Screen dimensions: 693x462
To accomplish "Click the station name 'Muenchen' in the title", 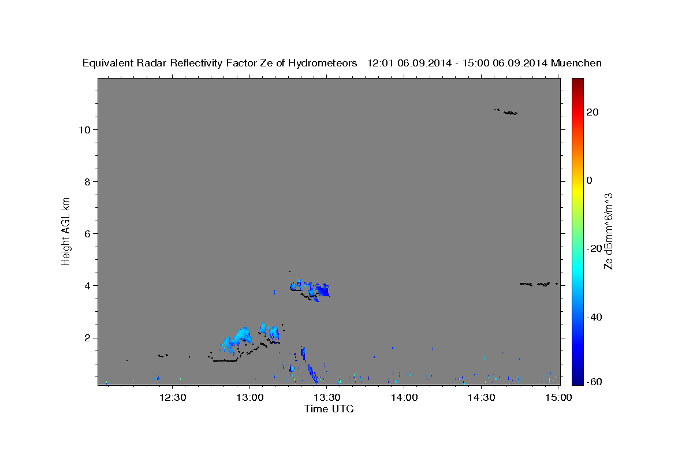I will click(576, 64).
